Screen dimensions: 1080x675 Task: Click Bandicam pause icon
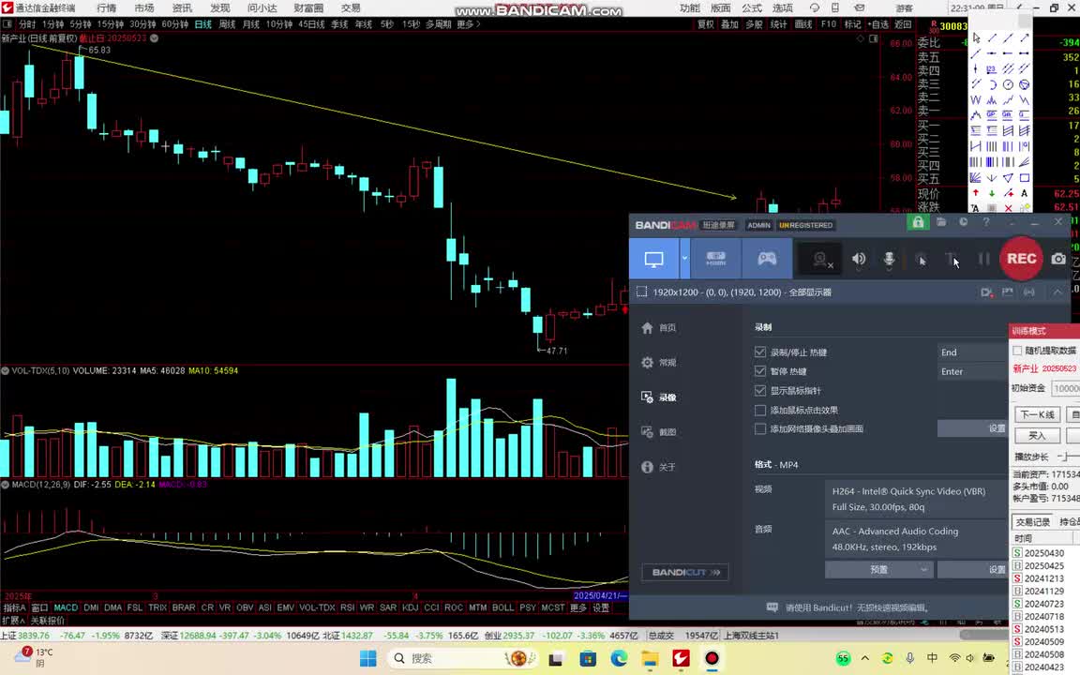pos(984,259)
